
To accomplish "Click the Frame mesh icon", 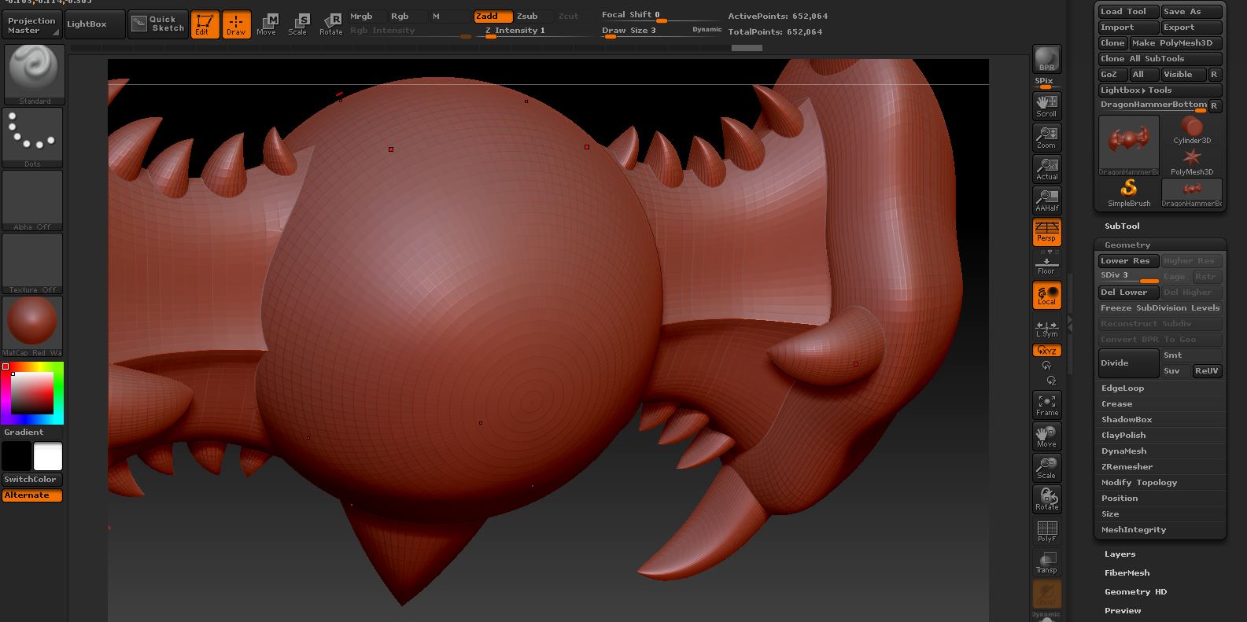I will coord(1046,405).
